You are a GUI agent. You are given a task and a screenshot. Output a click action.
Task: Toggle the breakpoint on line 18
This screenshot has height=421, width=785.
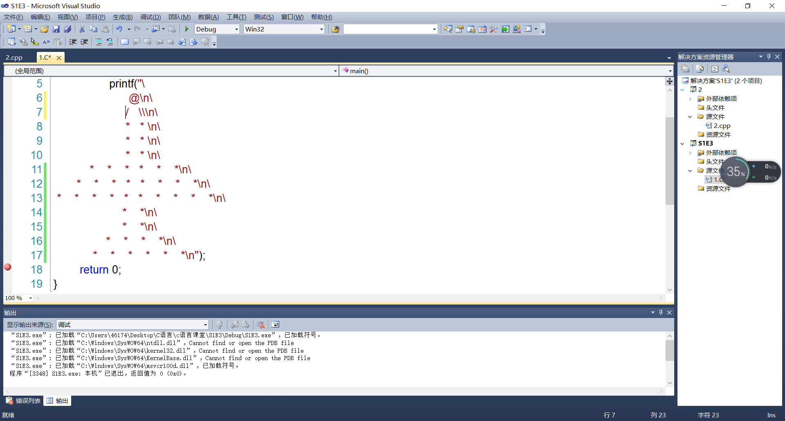pyautogui.click(x=8, y=267)
